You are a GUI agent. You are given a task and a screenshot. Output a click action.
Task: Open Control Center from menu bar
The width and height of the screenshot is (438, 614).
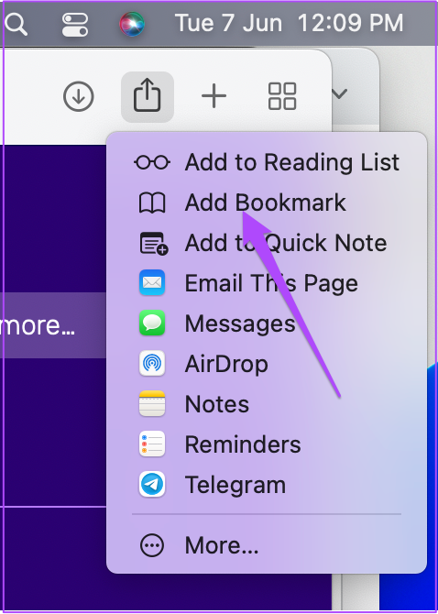75,24
